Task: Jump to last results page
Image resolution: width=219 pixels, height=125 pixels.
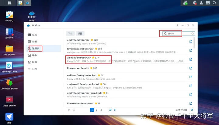Action: coord(115,110)
